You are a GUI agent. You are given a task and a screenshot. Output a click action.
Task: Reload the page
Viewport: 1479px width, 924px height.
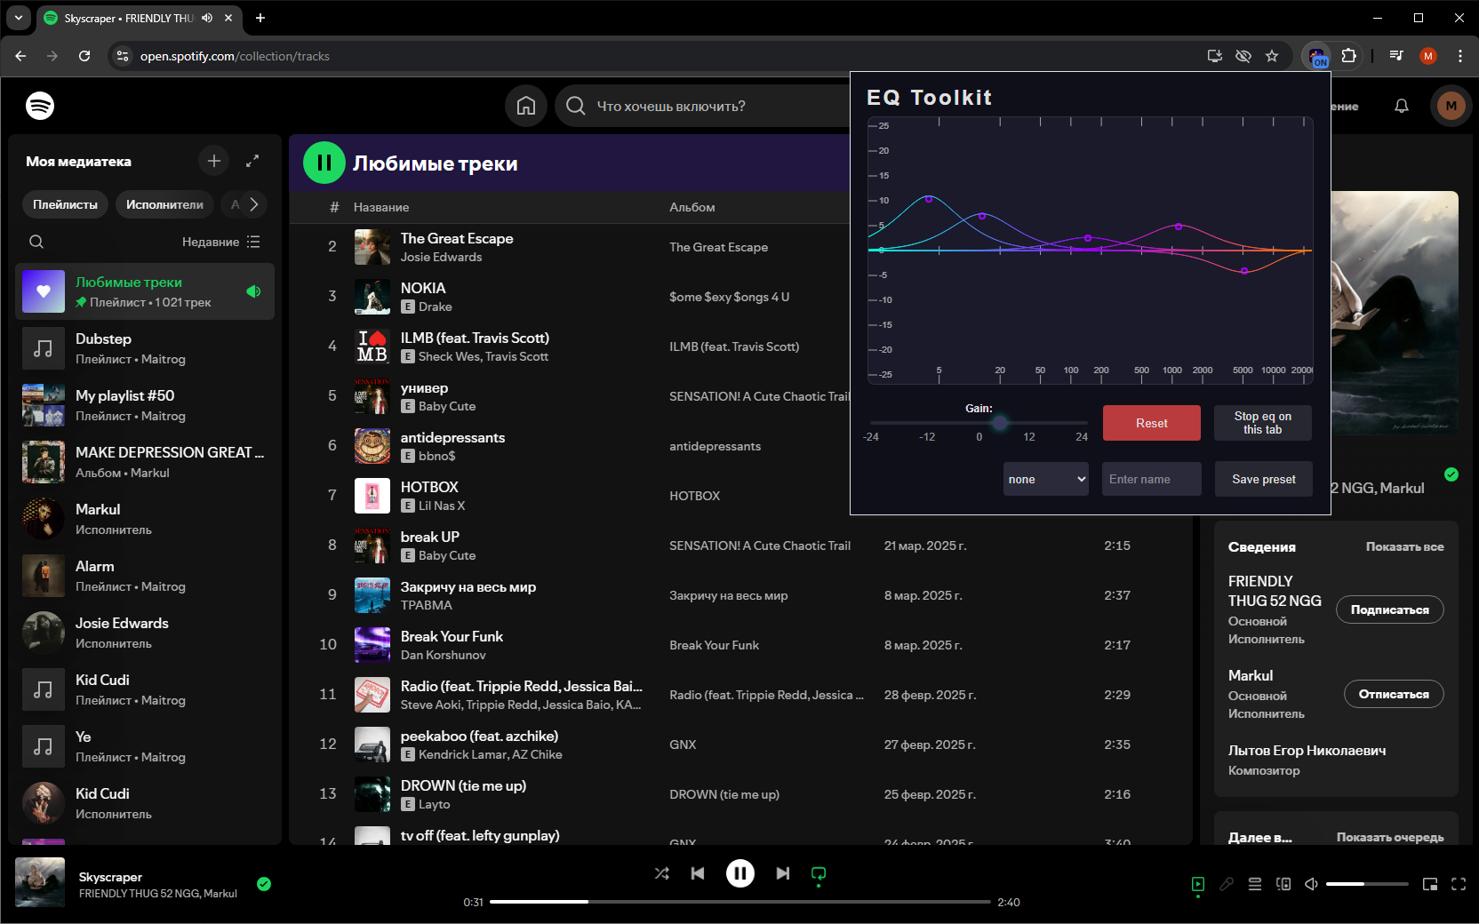point(84,56)
